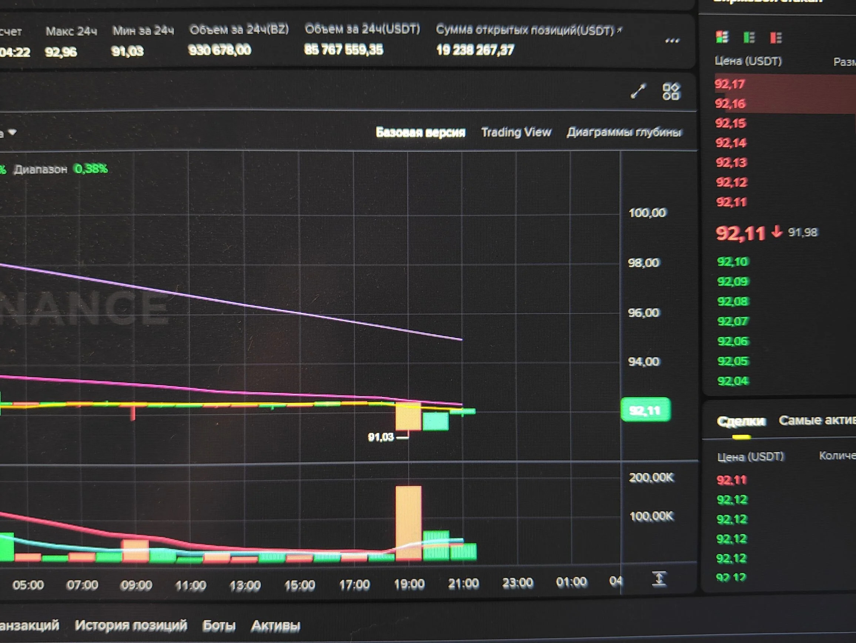The image size is (856, 643).
Task: Expand the chart to fullscreen
Action: 638,91
